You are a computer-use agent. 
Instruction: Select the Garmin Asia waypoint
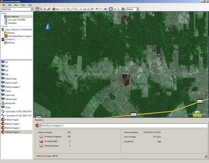coord(9,95)
